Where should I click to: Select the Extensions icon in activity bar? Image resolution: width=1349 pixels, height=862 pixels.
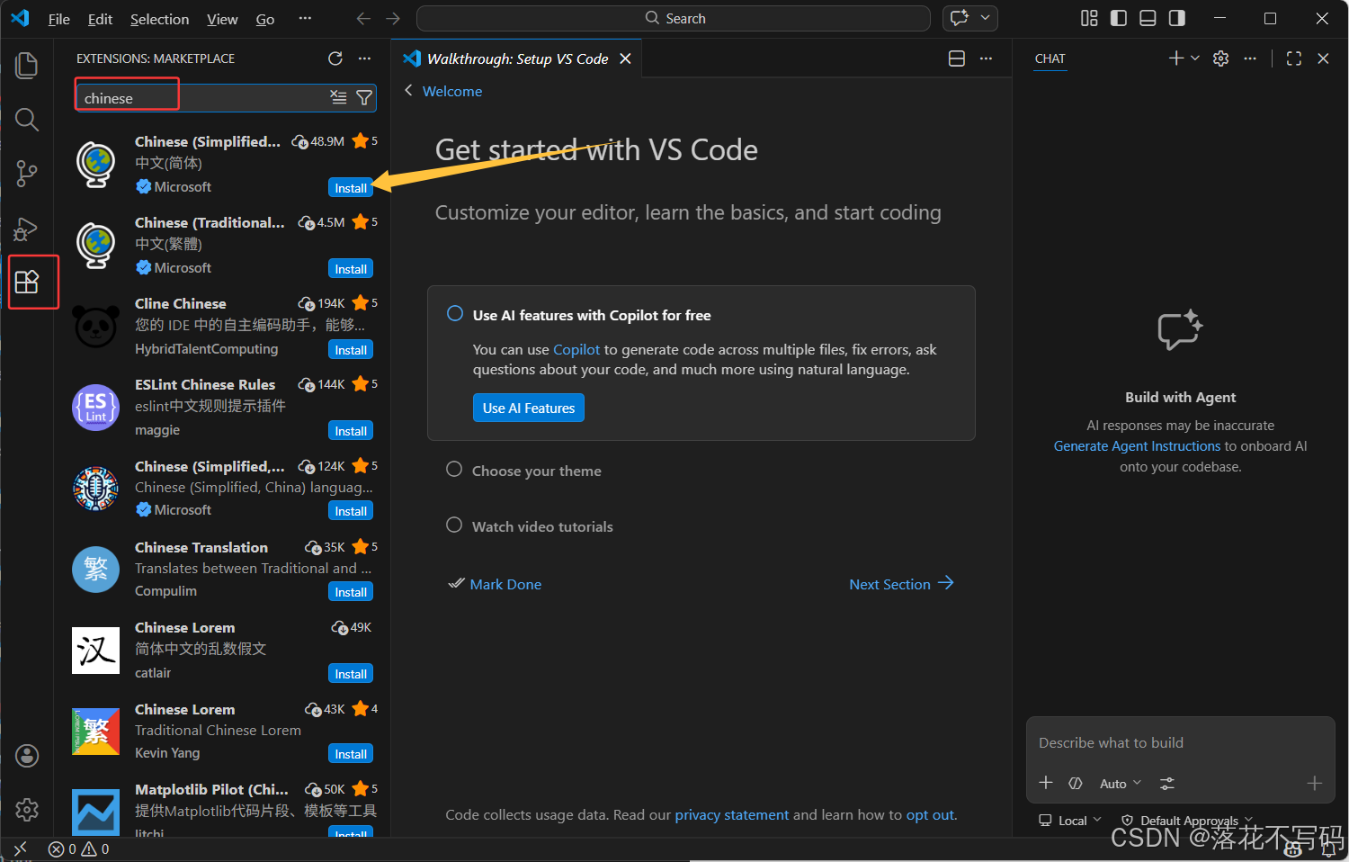coord(27,282)
